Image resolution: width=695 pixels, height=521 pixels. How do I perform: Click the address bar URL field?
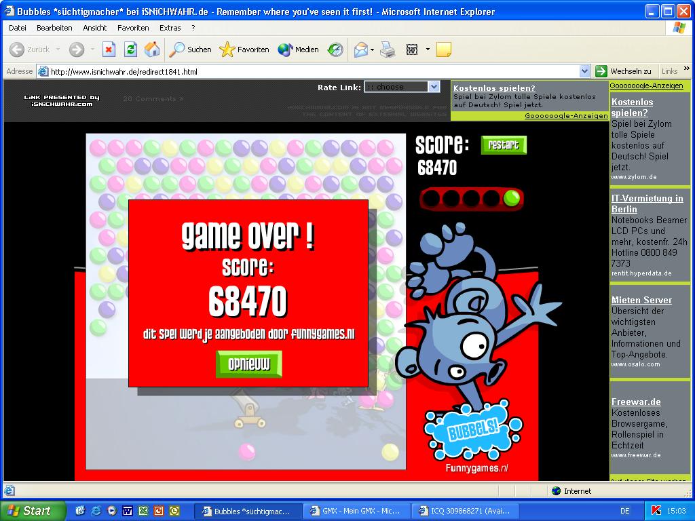[x=309, y=71]
